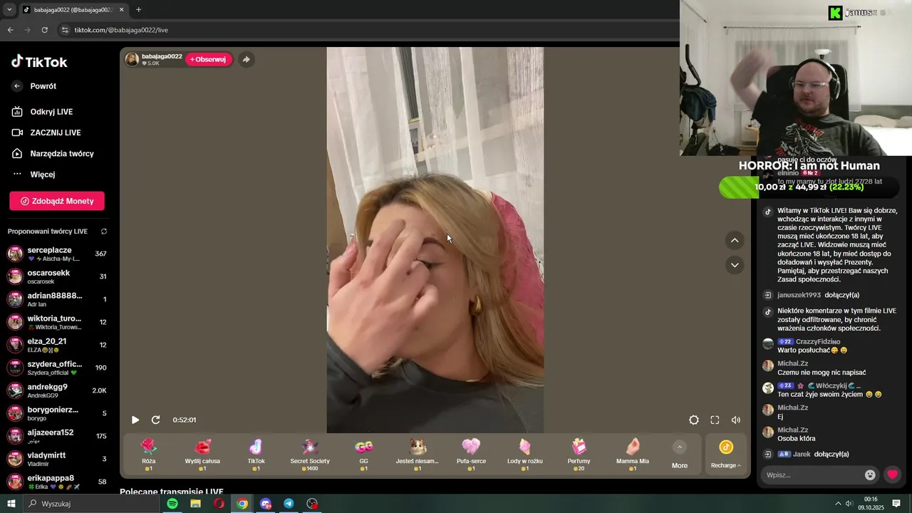
Task: Click the chat message input field
Action: (x=812, y=475)
